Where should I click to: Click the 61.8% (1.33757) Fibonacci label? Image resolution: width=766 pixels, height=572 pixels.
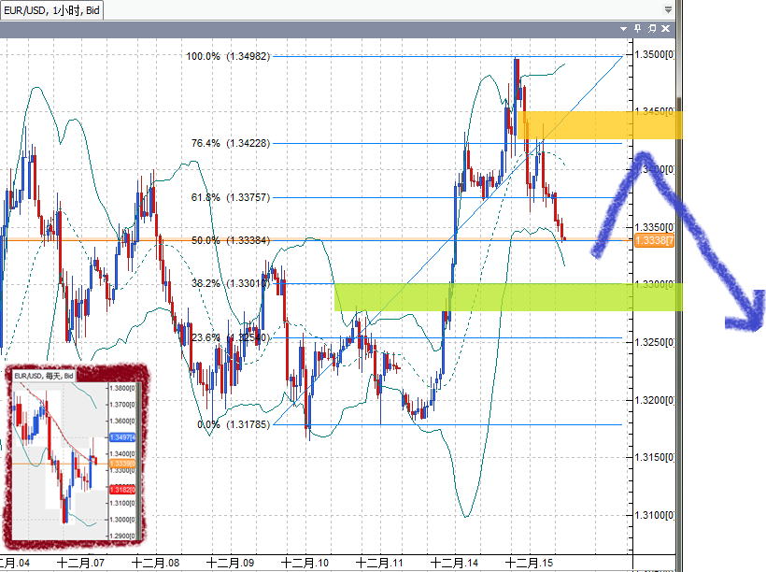point(230,197)
